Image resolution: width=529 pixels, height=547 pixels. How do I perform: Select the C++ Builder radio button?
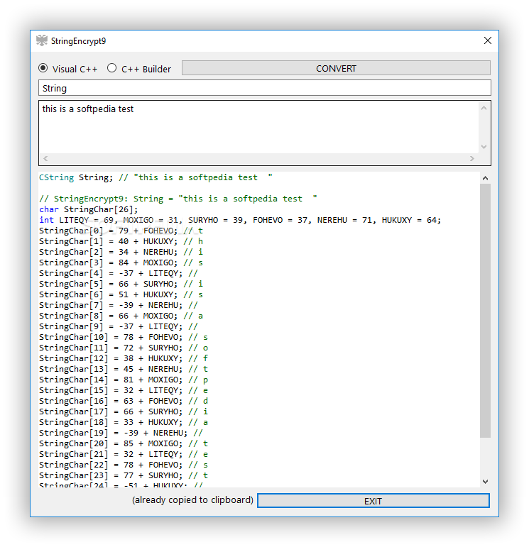click(111, 68)
